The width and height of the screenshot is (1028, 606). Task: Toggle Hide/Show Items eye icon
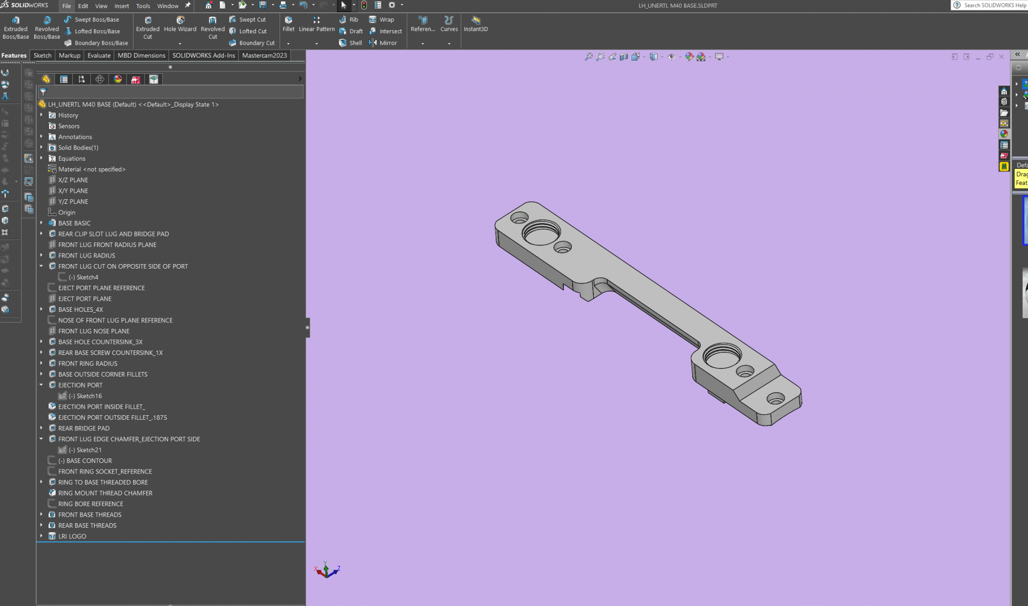(x=671, y=57)
